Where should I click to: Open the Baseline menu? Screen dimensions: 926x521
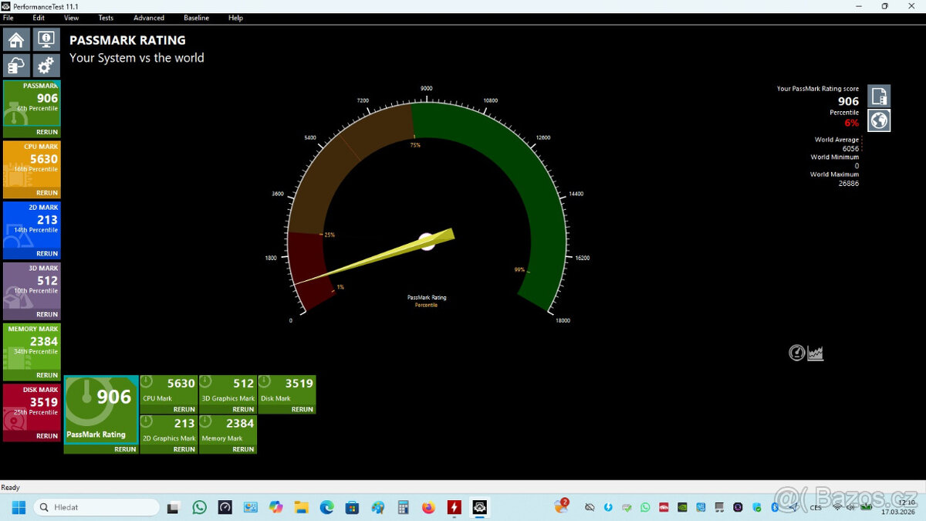click(x=196, y=18)
